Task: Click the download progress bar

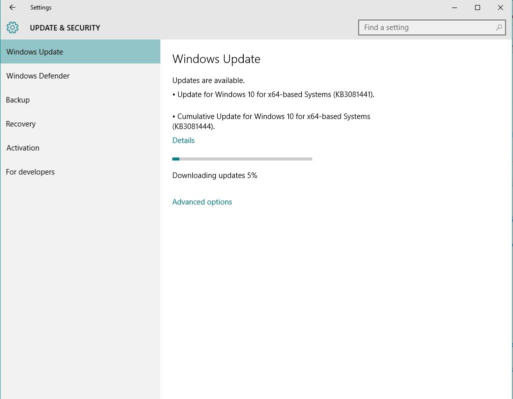Action: [242, 159]
